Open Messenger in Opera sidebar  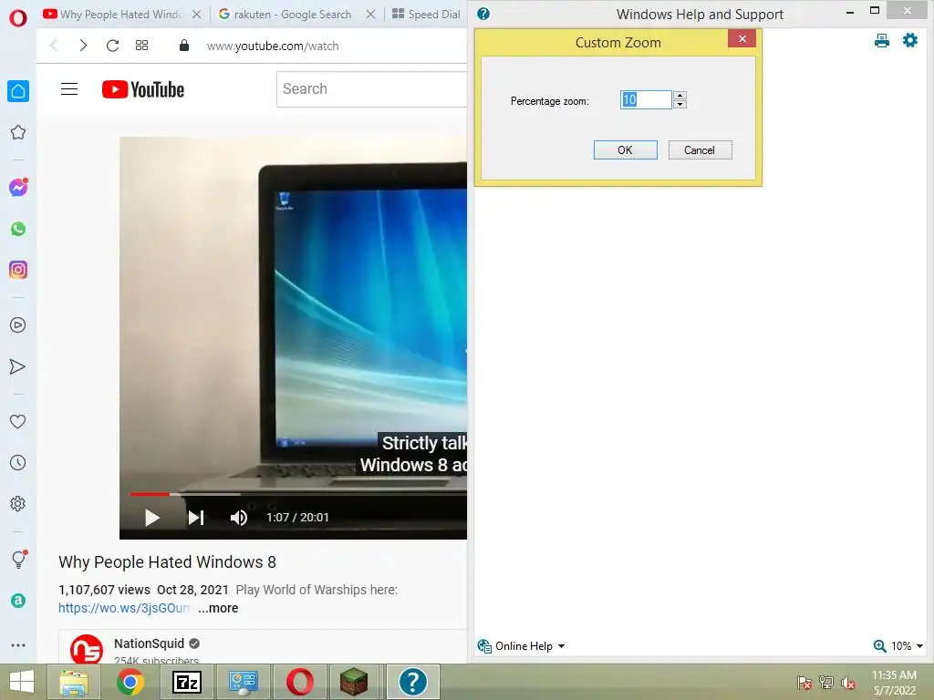point(18,188)
